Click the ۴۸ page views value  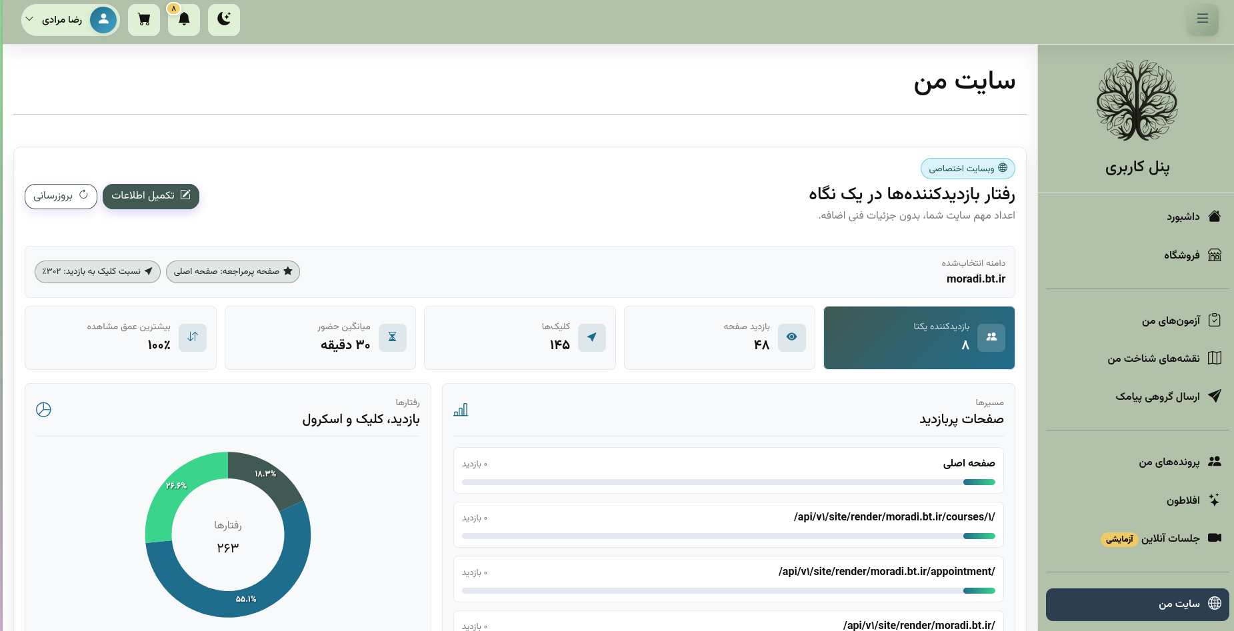click(x=761, y=344)
